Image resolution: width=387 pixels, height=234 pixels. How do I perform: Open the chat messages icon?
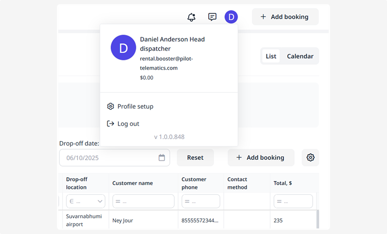[212, 17]
